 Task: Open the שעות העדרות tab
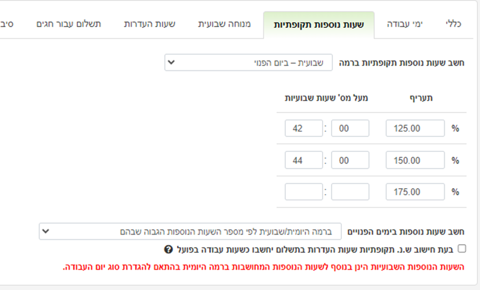click(x=150, y=24)
